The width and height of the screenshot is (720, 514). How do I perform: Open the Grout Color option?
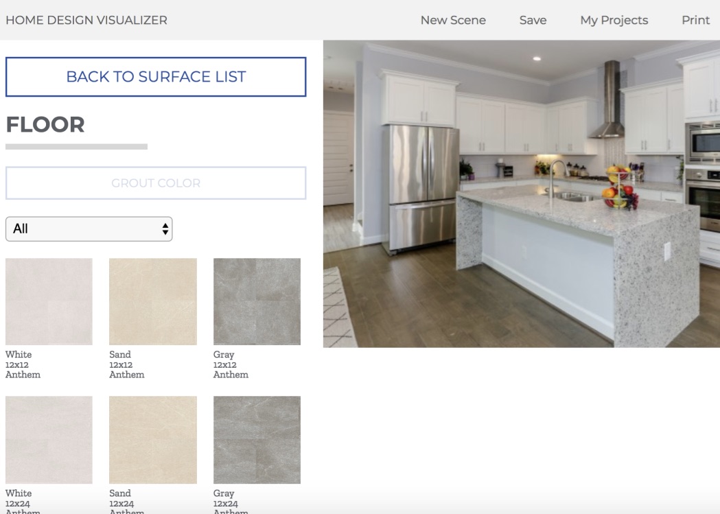point(156,183)
